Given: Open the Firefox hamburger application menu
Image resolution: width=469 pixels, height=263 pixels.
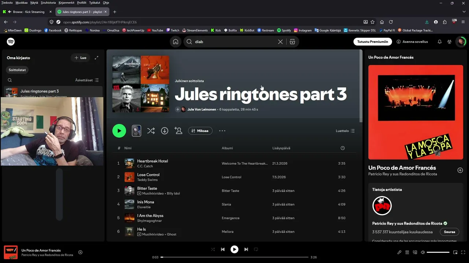Looking at the screenshot, I should [x=464, y=22].
